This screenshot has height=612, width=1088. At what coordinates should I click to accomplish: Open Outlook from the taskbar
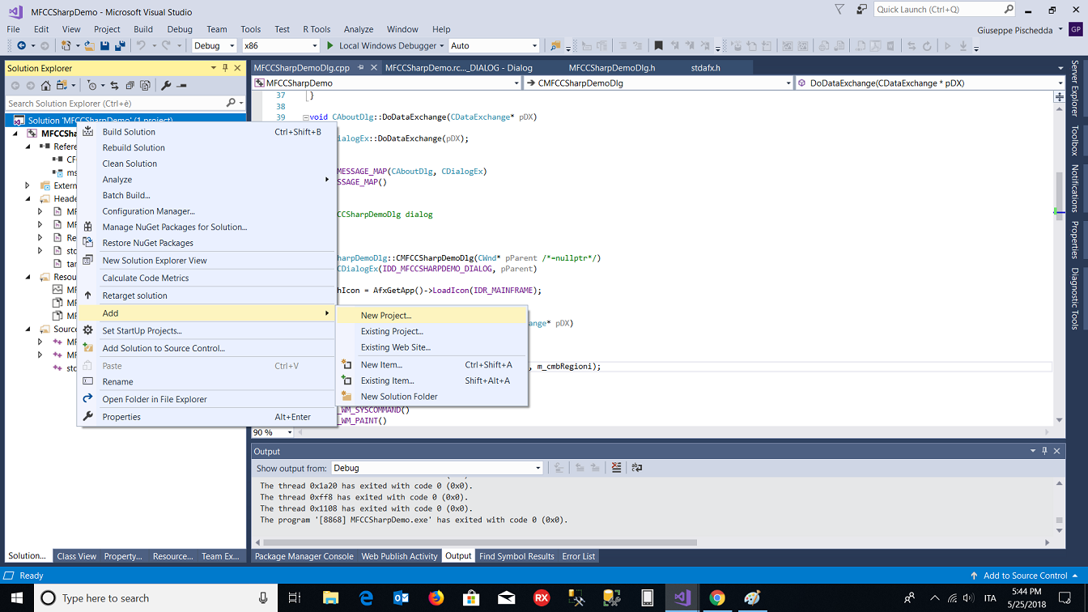tap(402, 598)
